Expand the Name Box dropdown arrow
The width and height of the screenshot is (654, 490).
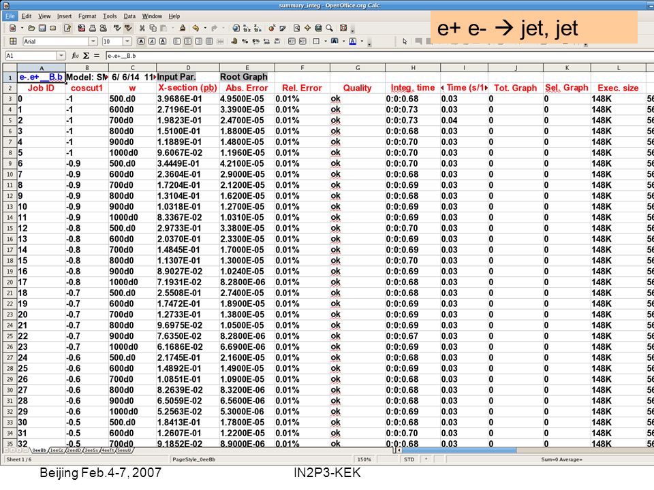[x=61, y=55]
